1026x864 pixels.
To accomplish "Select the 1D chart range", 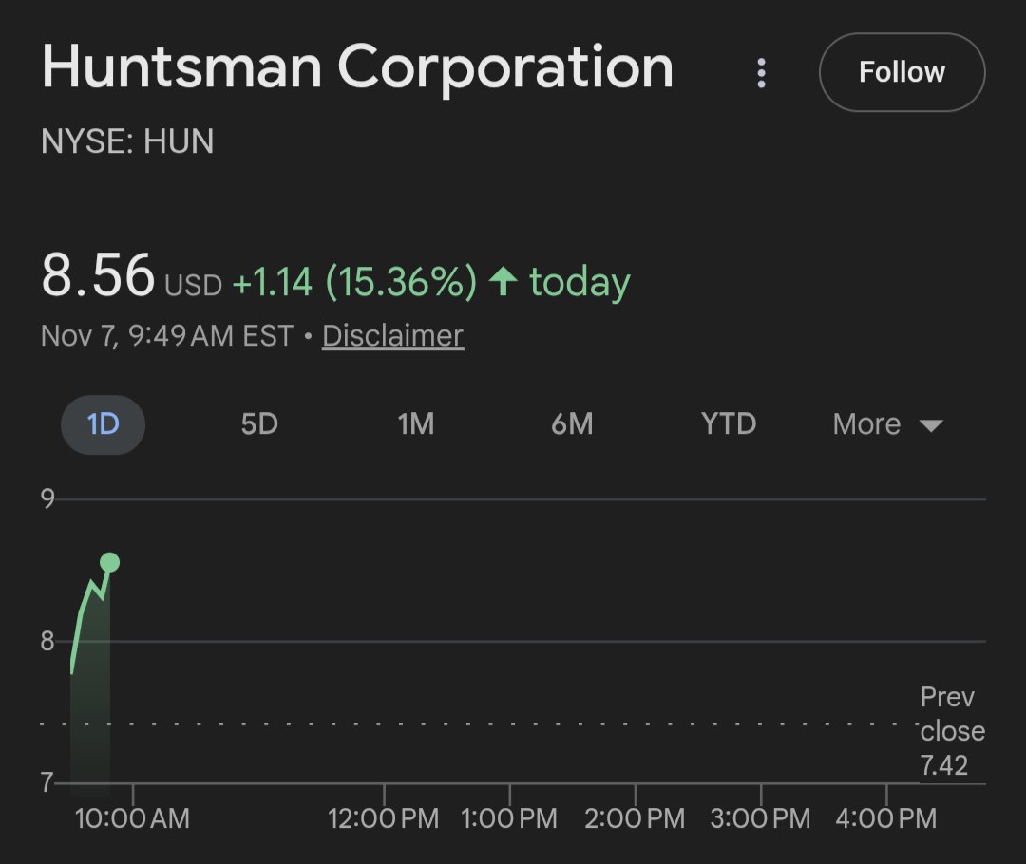I will tap(104, 423).
